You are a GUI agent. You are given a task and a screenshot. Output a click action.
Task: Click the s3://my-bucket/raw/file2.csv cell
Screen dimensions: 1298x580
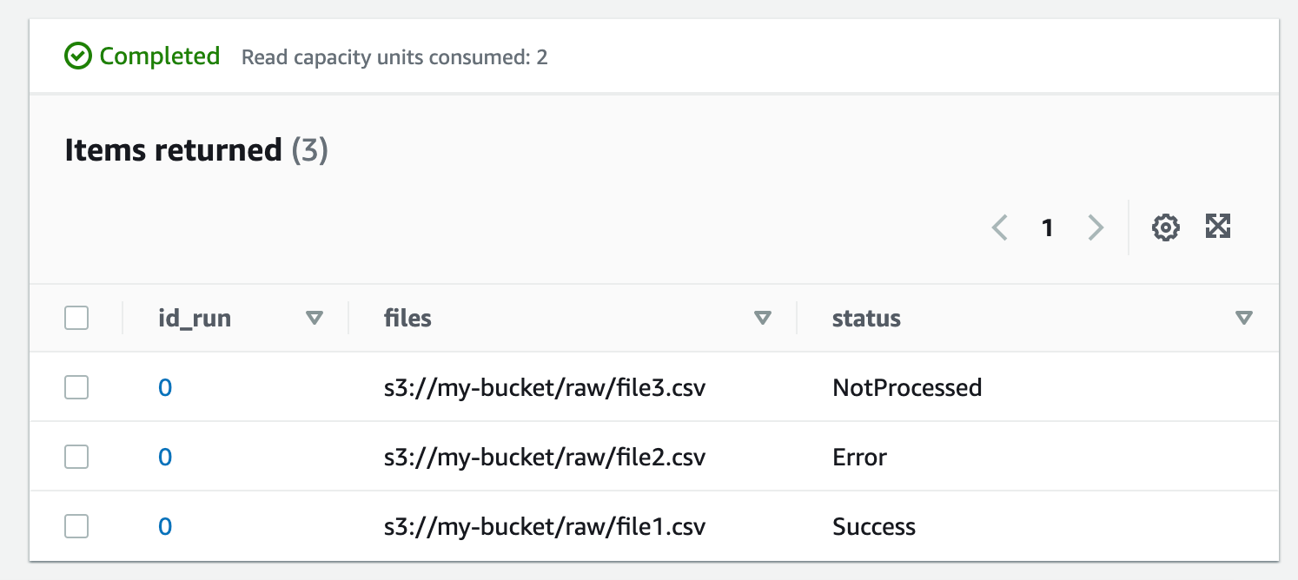pyautogui.click(x=545, y=457)
